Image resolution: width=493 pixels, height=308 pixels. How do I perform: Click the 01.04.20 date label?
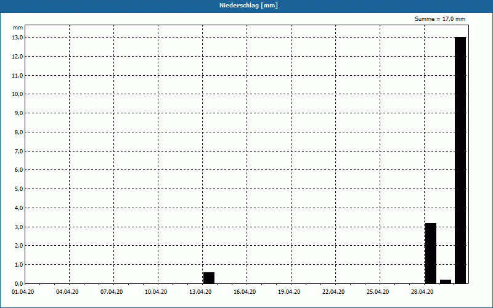23,291
